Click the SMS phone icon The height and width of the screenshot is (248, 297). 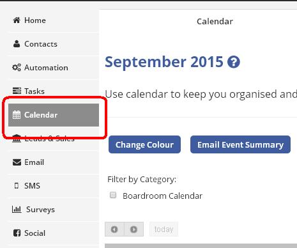click(17, 186)
